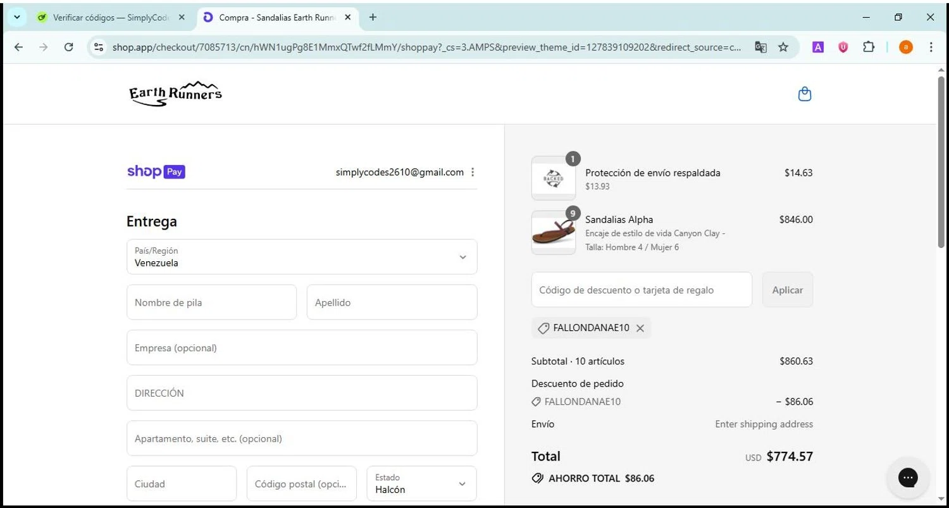Click the Descuento de pedido label
This screenshot has height=508, width=949.
(578, 383)
